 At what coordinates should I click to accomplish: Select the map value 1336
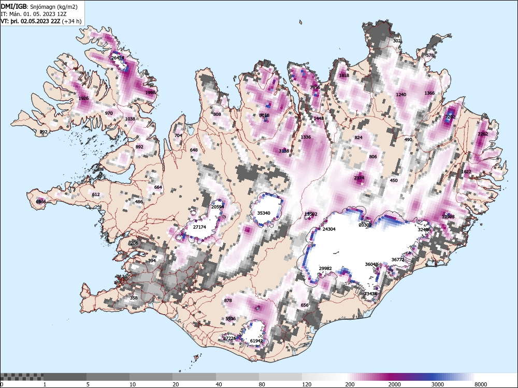point(306,137)
